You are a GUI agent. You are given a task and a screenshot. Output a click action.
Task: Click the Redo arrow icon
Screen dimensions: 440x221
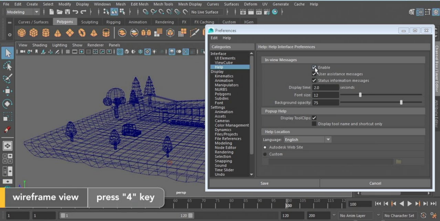point(83,12)
